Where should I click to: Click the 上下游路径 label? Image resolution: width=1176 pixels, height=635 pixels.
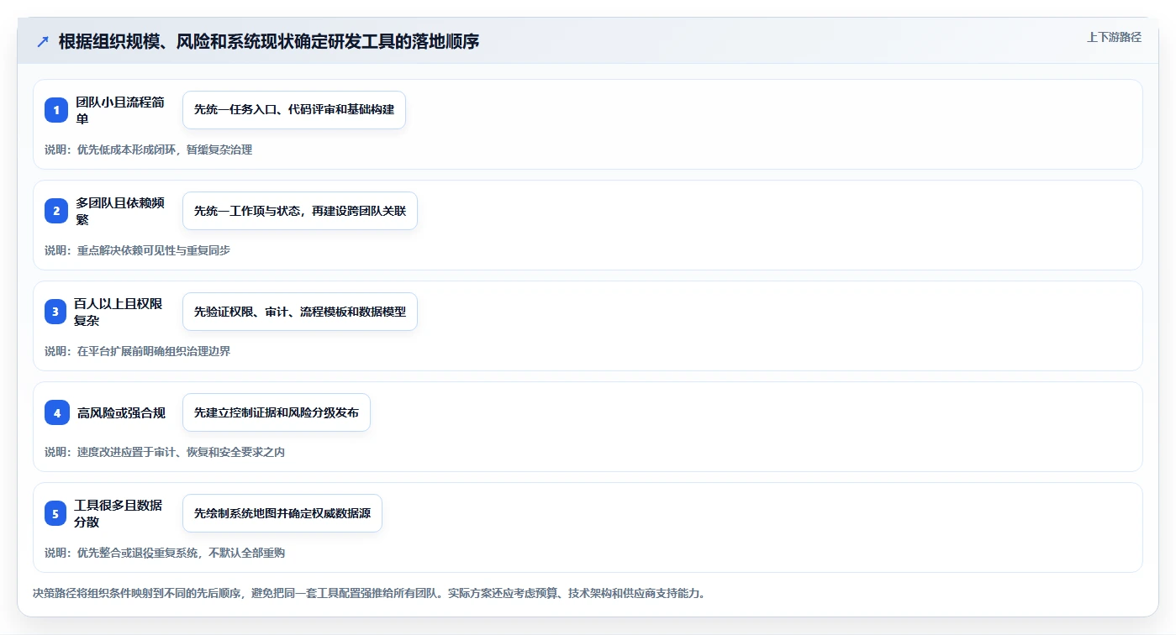coord(1114,37)
